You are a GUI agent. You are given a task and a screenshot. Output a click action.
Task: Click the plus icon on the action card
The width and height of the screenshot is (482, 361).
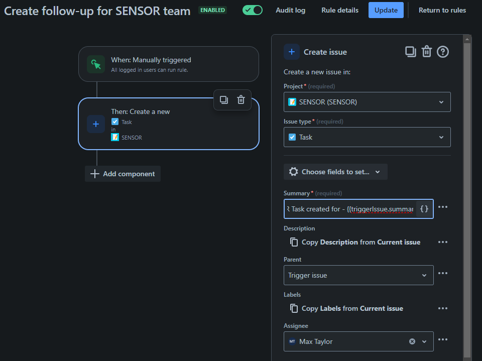click(96, 124)
